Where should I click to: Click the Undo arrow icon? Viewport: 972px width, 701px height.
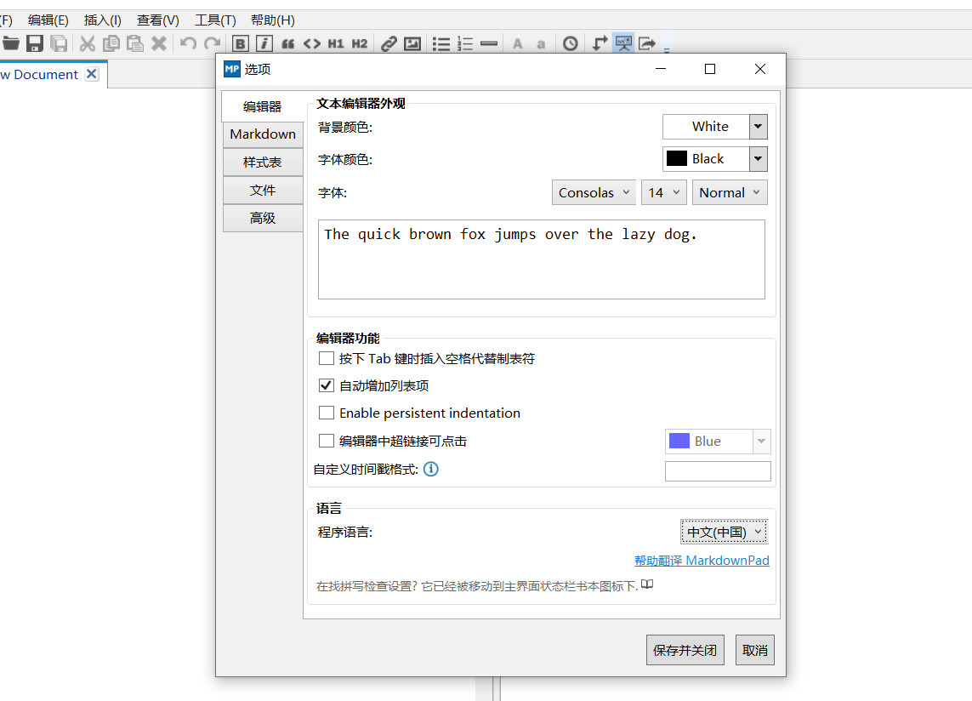(189, 43)
